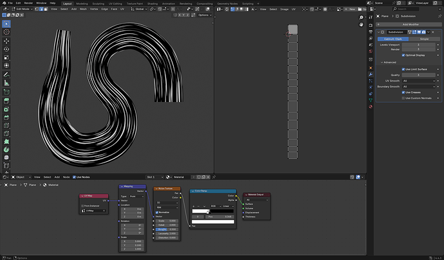This screenshot has height=260, width=444.
Task: Adjust Roughness slider in Noise Texture
Action: 167,229
